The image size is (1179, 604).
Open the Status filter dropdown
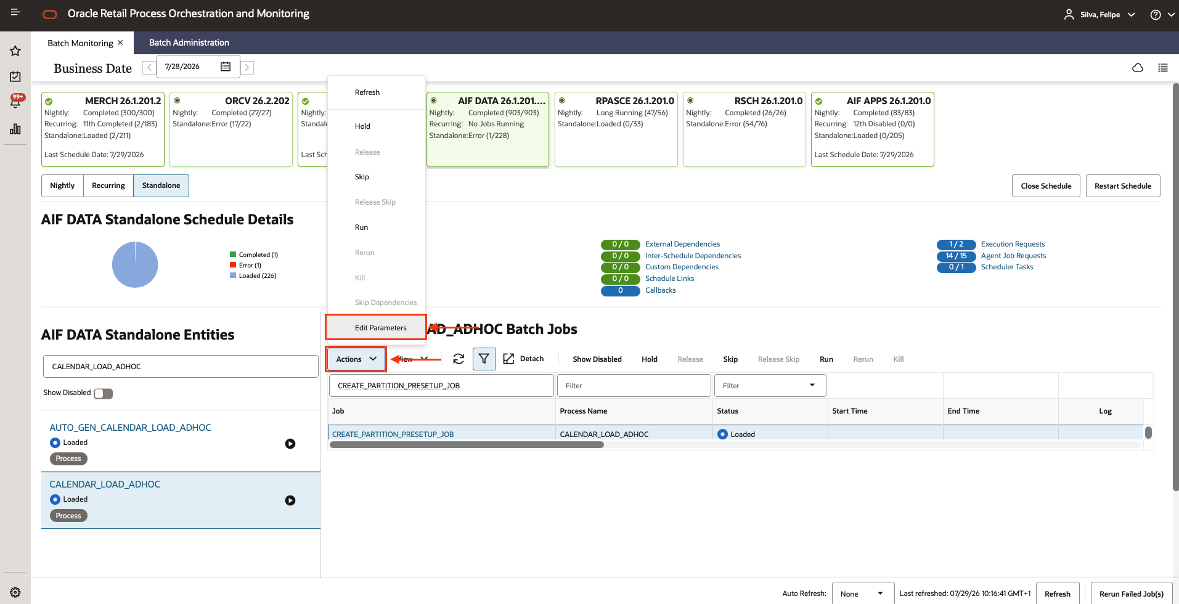(770, 386)
